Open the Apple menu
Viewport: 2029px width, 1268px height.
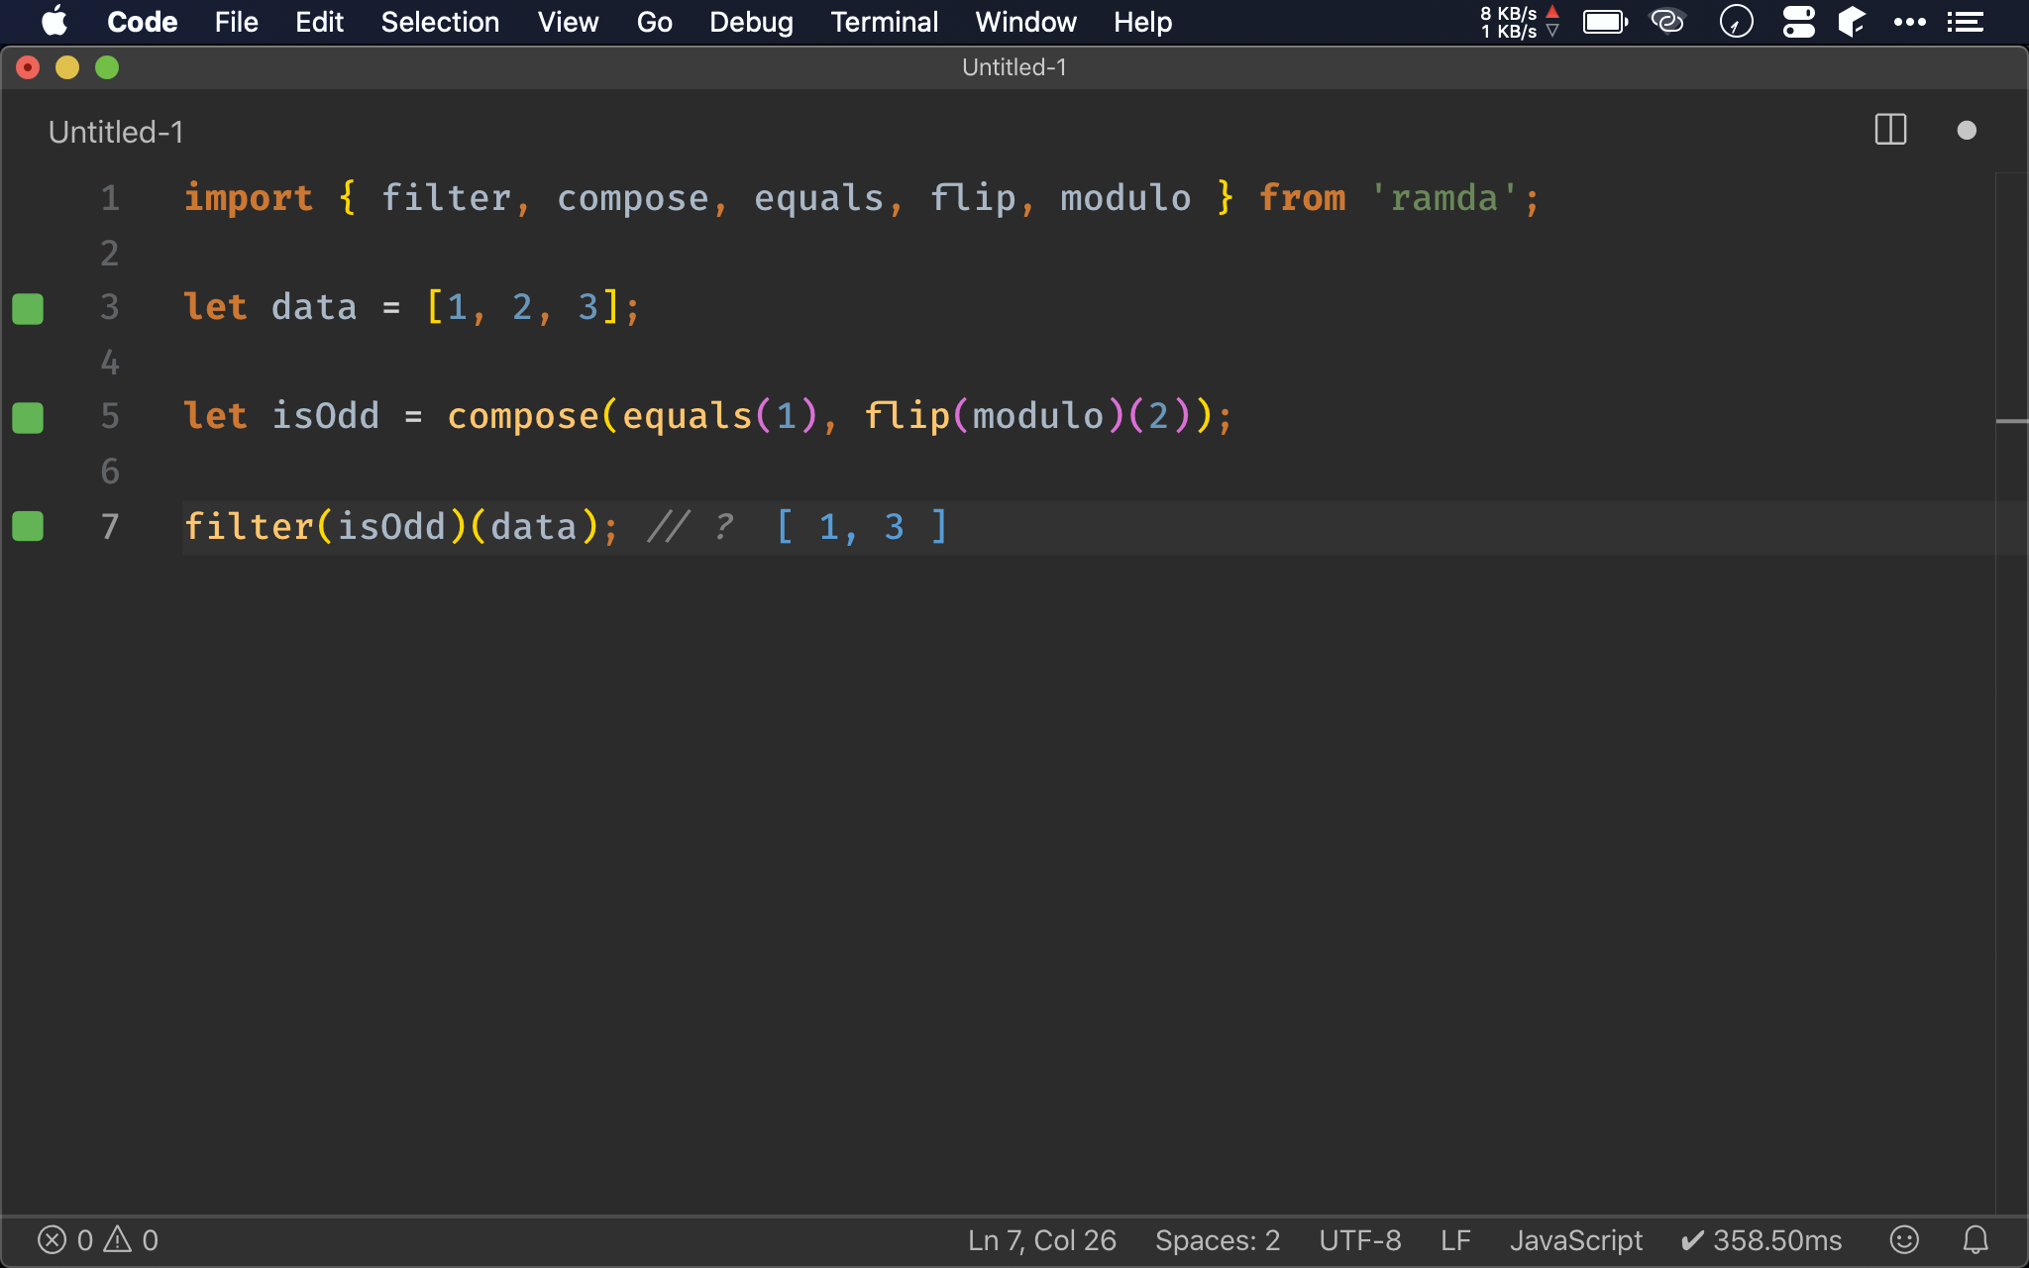pos(55,22)
